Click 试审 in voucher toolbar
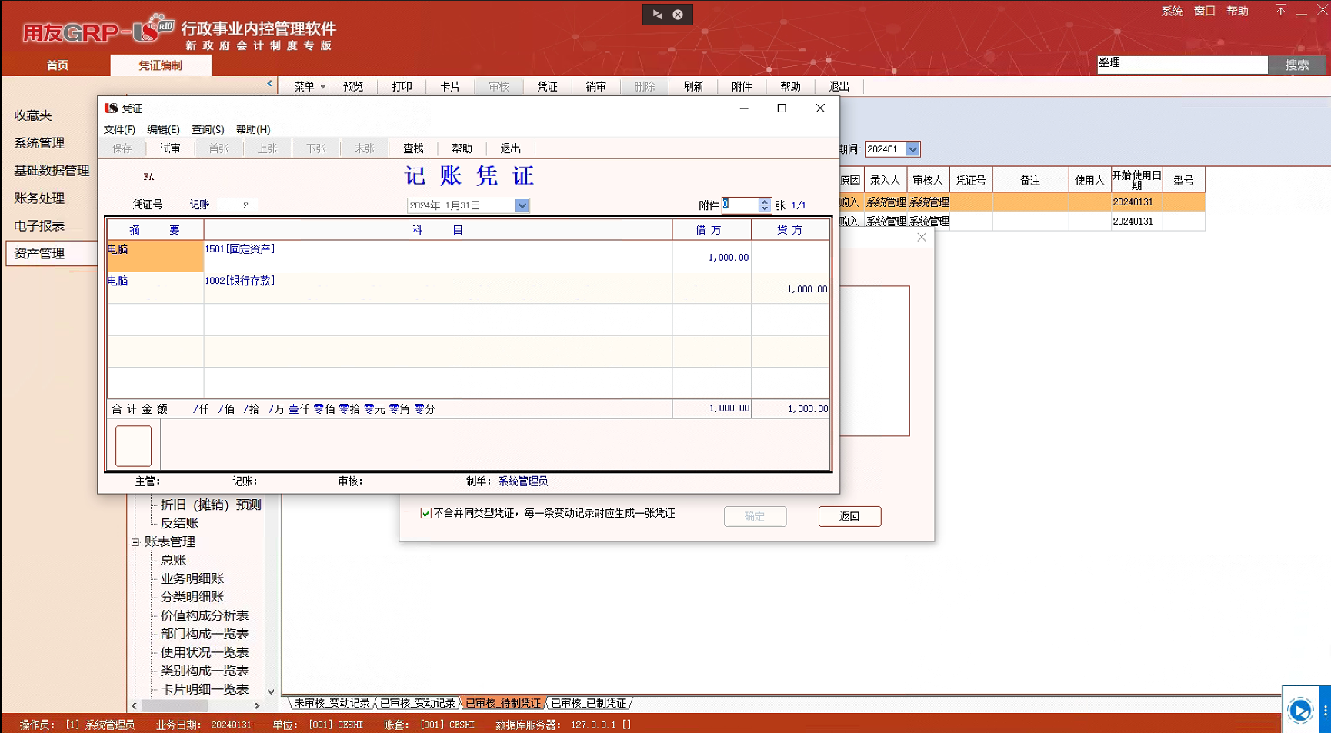The image size is (1331, 733). point(170,148)
